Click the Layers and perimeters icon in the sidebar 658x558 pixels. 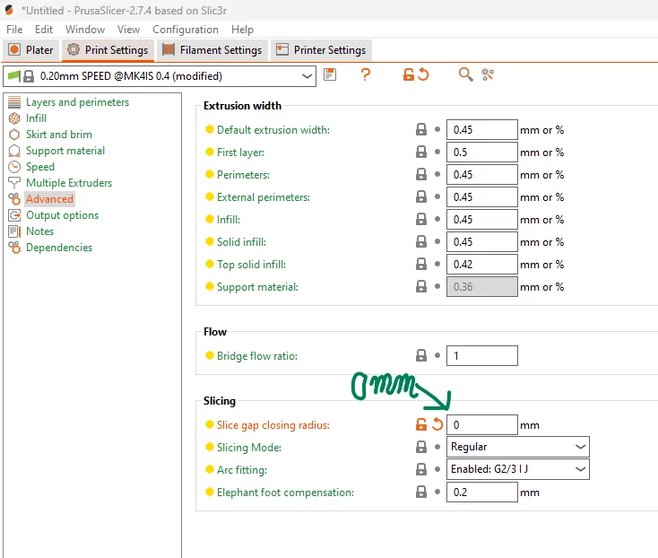(14, 102)
